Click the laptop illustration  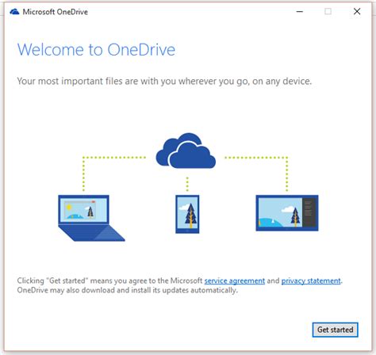tap(91, 218)
